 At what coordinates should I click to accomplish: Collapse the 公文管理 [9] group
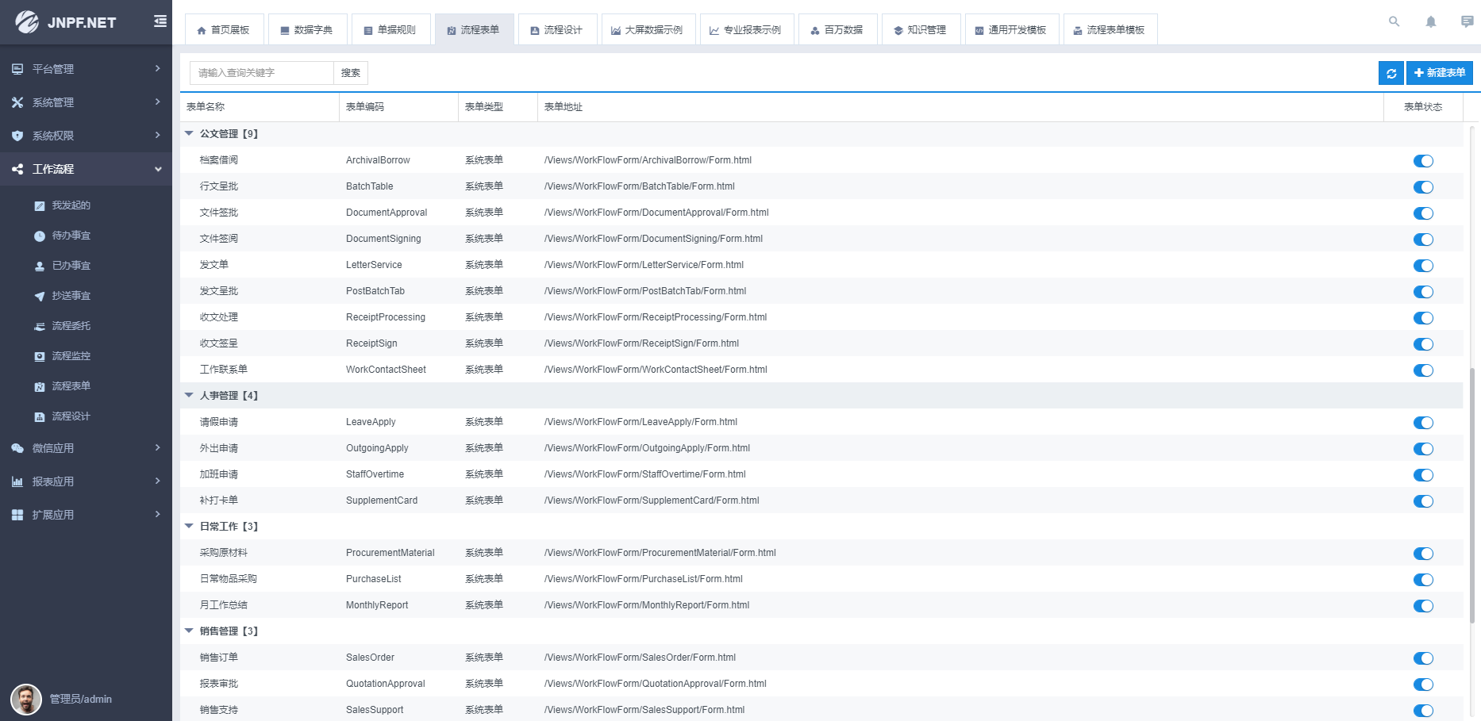[189, 133]
